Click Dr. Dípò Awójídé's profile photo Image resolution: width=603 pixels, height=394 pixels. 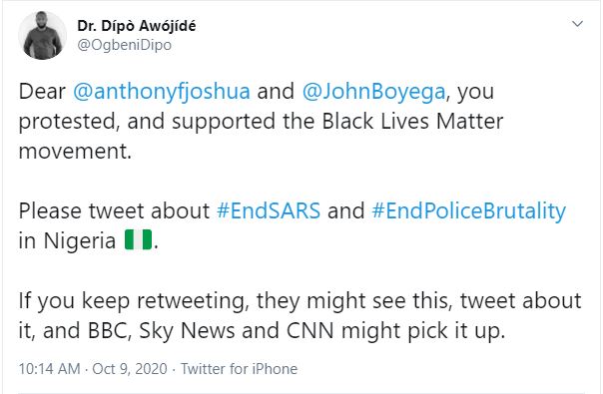click(x=42, y=35)
